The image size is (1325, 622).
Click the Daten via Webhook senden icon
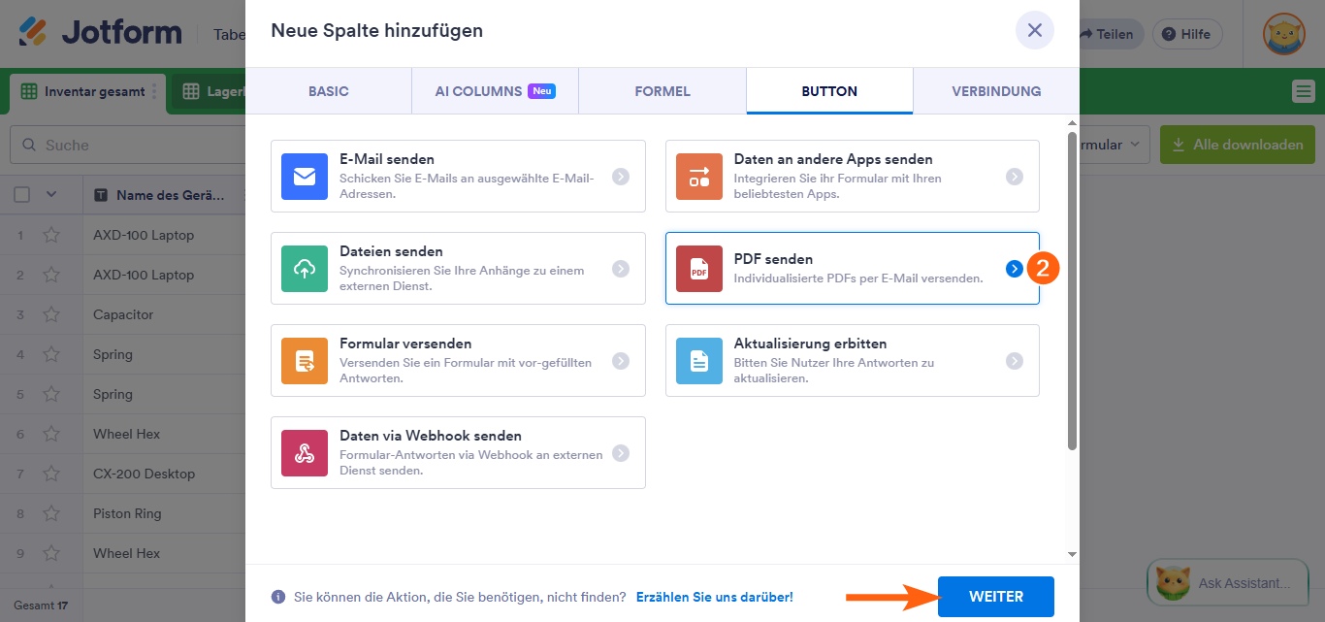click(305, 453)
